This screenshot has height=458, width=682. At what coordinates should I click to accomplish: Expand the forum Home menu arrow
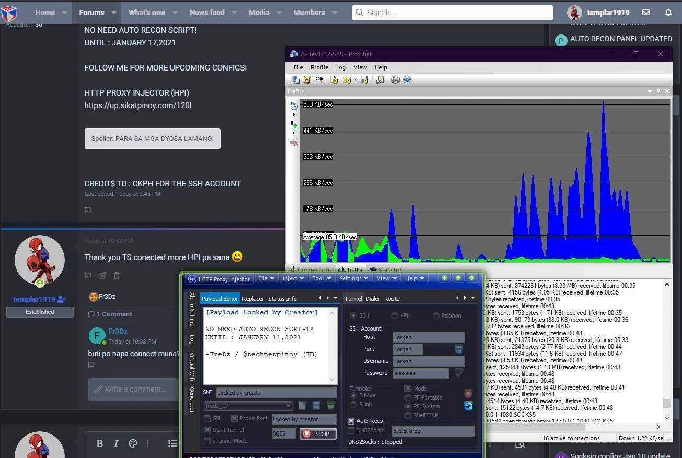click(x=64, y=13)
